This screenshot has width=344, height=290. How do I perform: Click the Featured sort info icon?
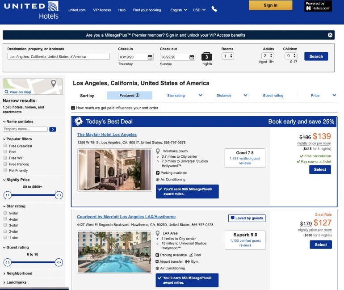click(138, 95)
